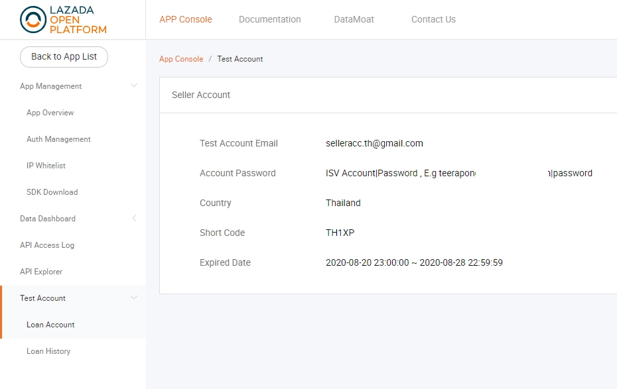Click the Thailand country value

[x=343, y=203]
